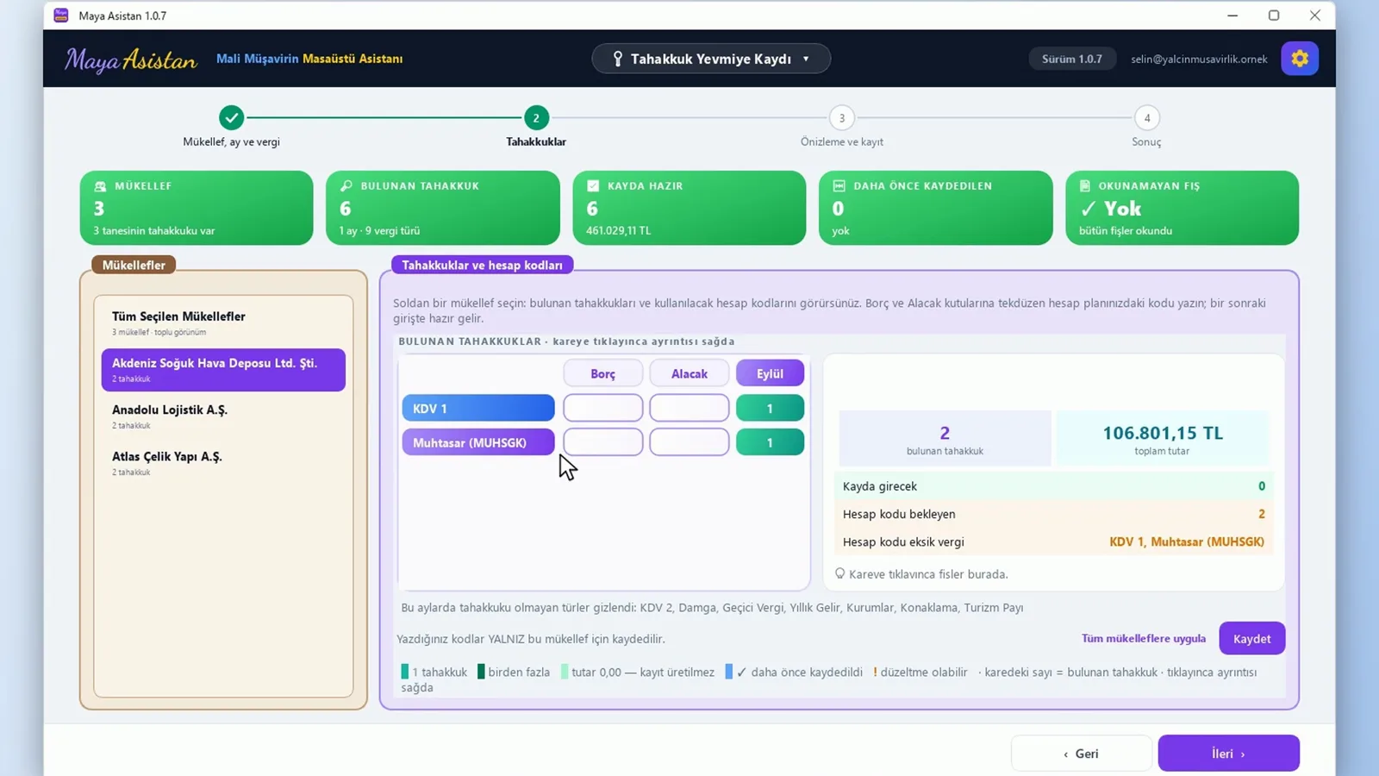Select Atlas Çelik Yapı A.Ş. taxpayer

pos(223,463)
